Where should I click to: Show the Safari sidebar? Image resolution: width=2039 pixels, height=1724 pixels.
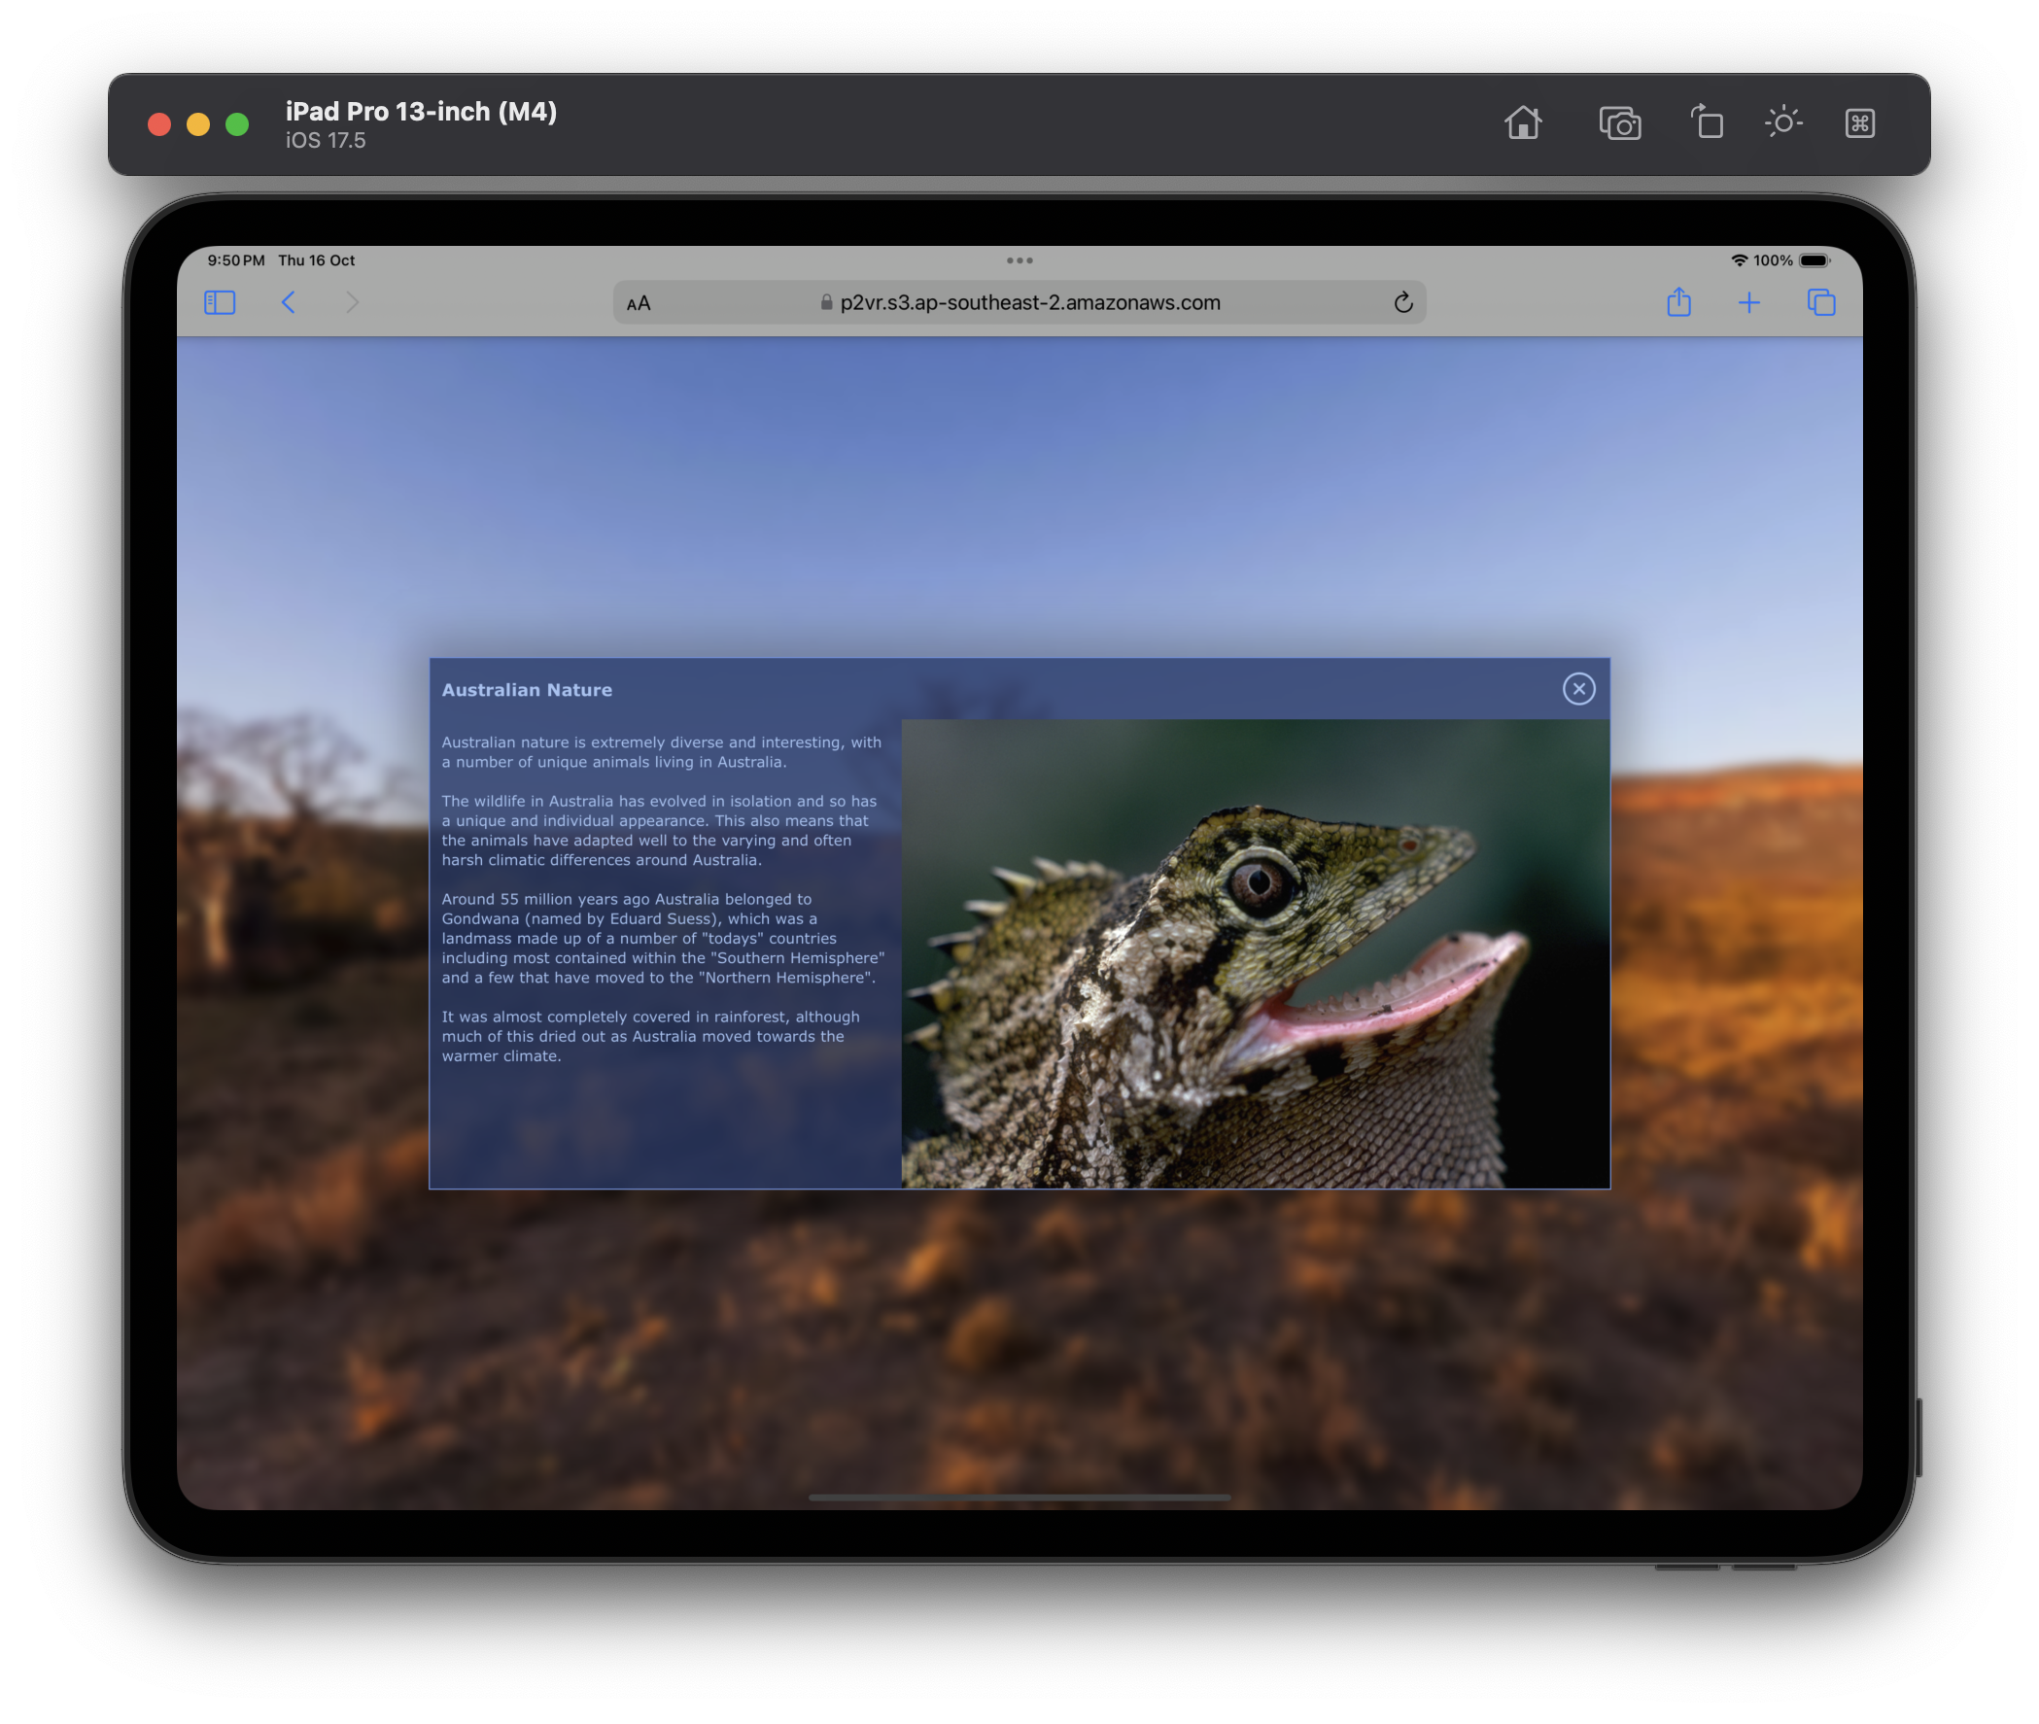tap(220, 303)
